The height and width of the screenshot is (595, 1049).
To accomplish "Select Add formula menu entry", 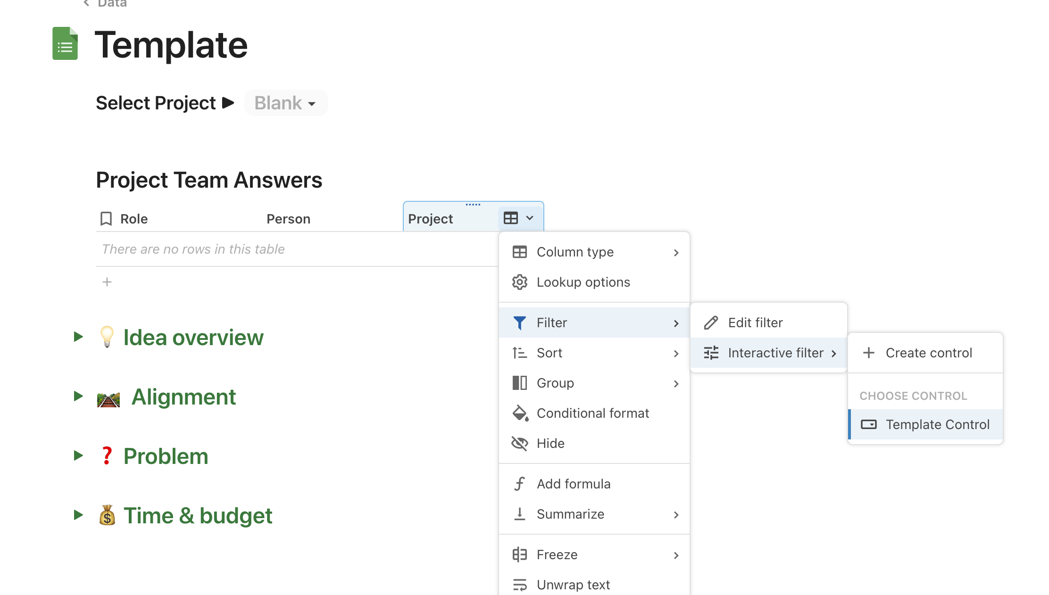I will [x=574, y=484].
